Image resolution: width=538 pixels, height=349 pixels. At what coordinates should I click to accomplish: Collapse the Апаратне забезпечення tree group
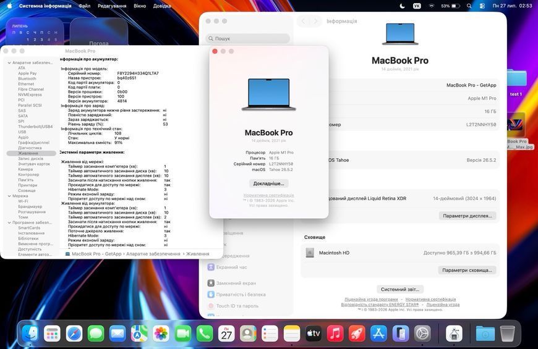(9, 63)
